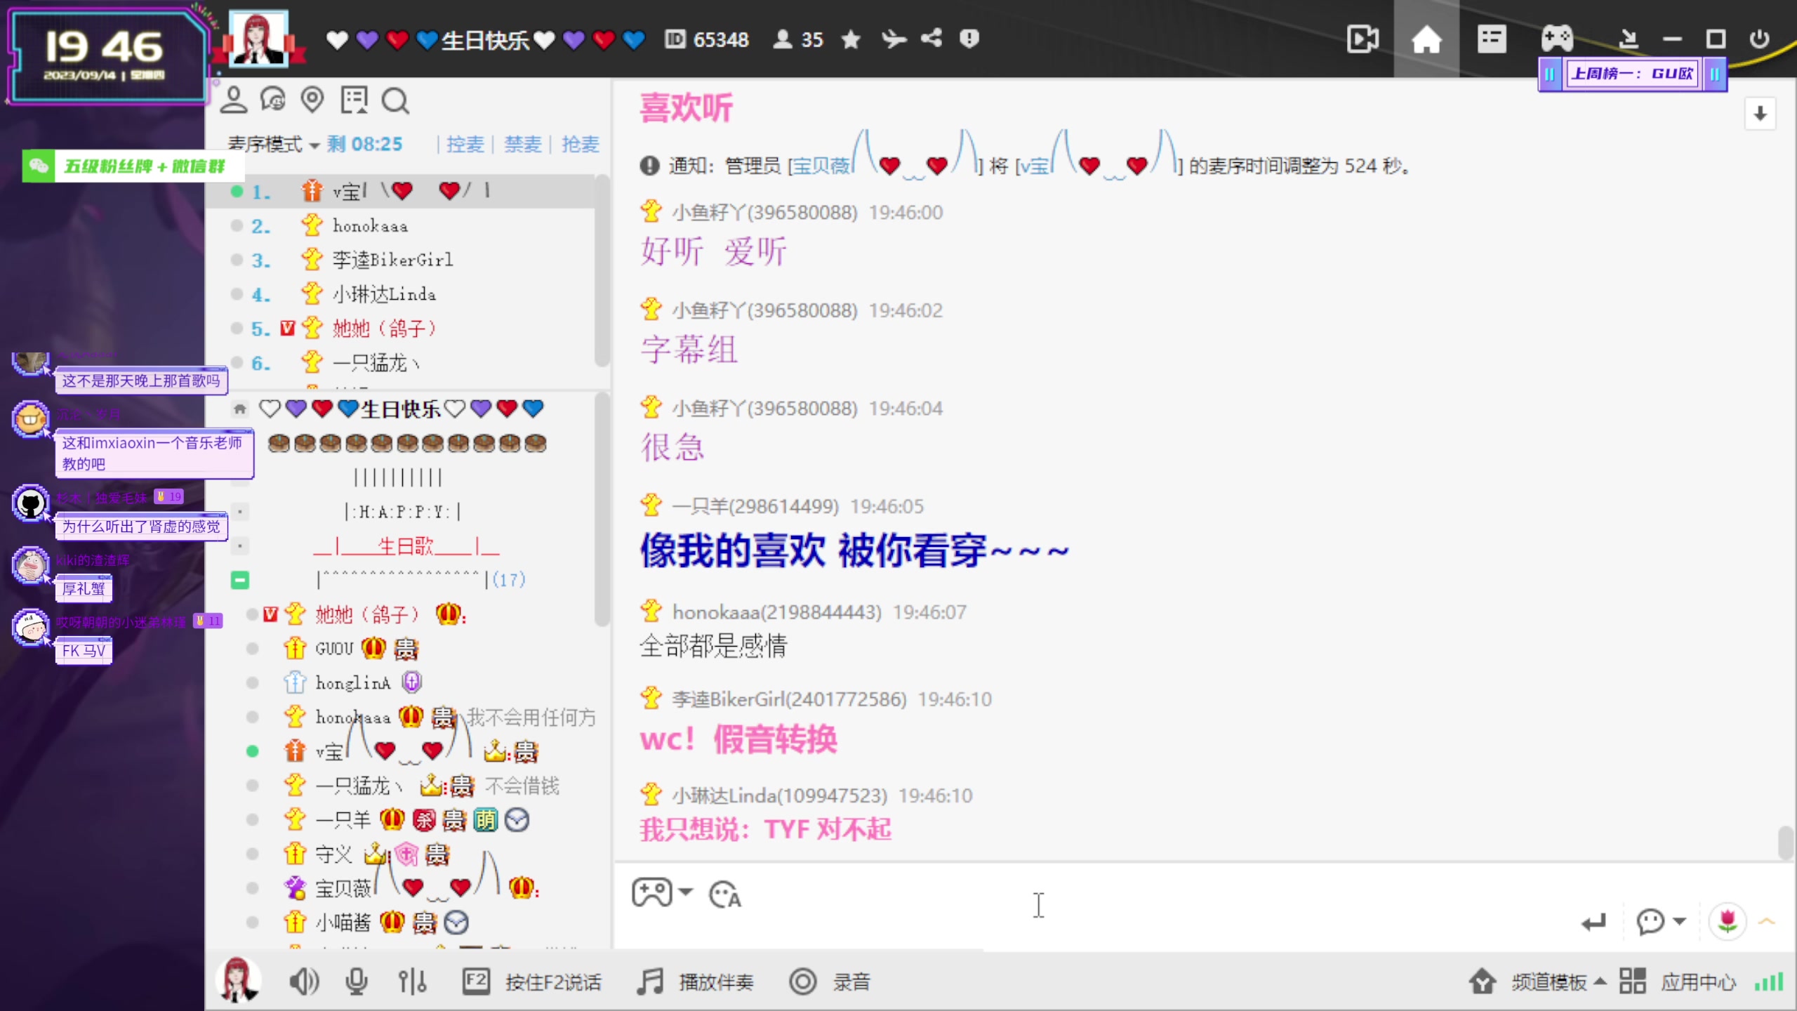Open the channel list view icon in the title bar
This screenshot has height=1011, width=1797.
click(x=1492, y=39)
